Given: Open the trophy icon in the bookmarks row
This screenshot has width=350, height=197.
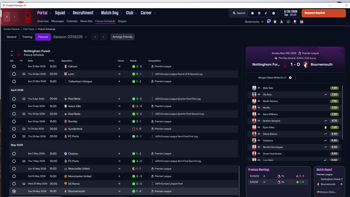Looking at the screenshot, I should (295, 22).
